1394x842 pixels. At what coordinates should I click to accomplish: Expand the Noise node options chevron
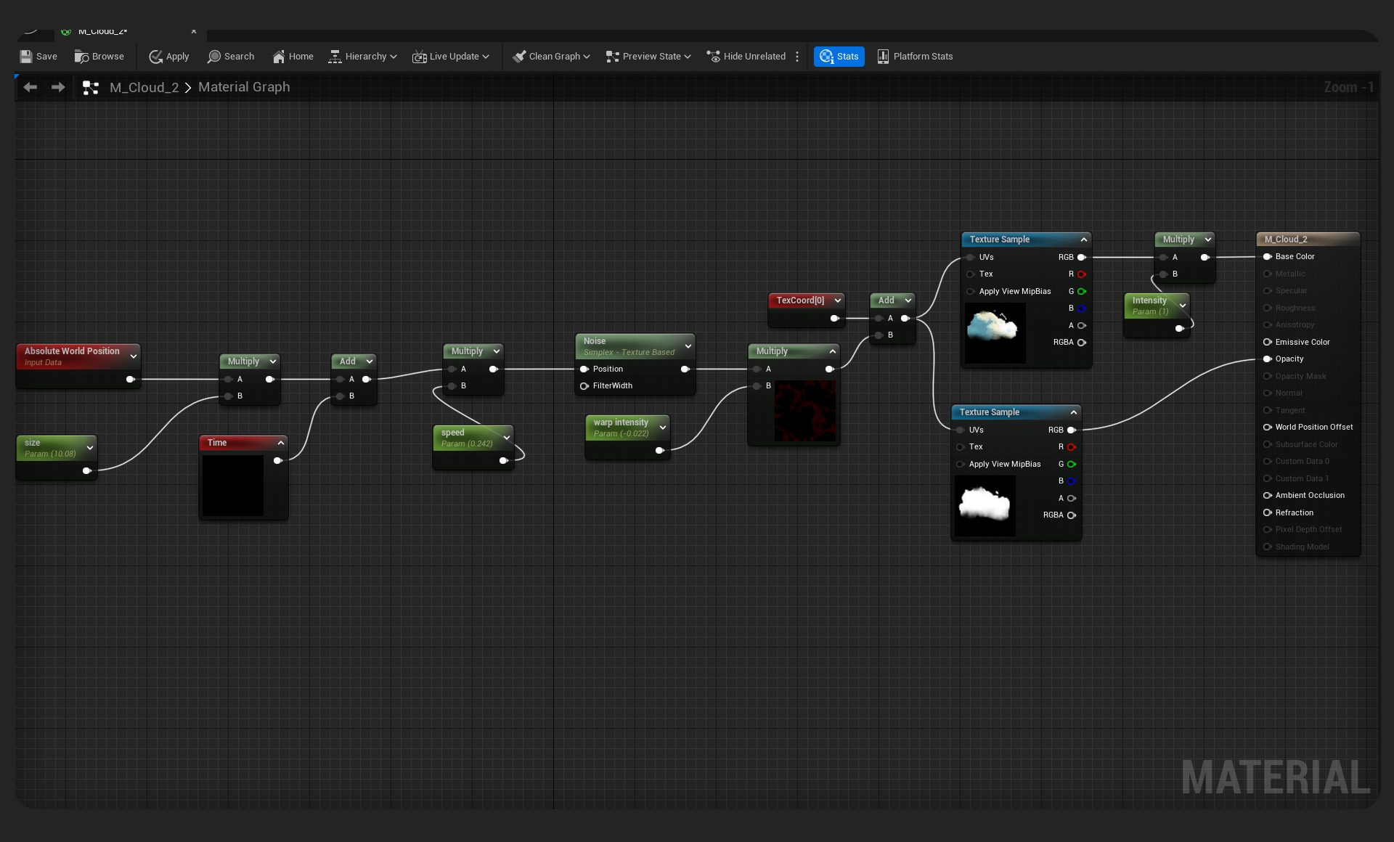click(x=688, y=346)
